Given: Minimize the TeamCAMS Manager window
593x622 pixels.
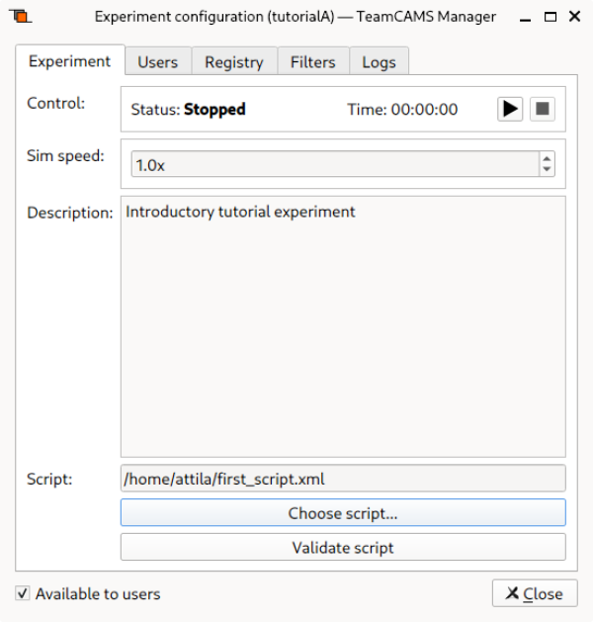Looking at the screenshot, I should (525, 18).
